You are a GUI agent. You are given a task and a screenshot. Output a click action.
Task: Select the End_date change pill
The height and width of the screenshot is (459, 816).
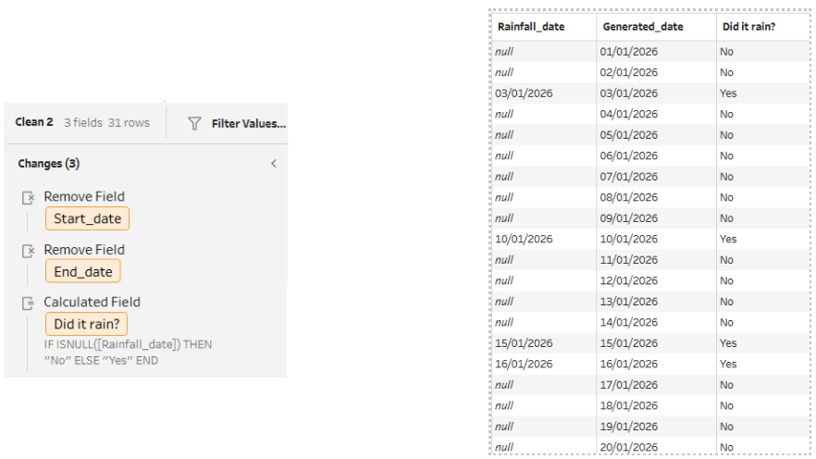82,271
